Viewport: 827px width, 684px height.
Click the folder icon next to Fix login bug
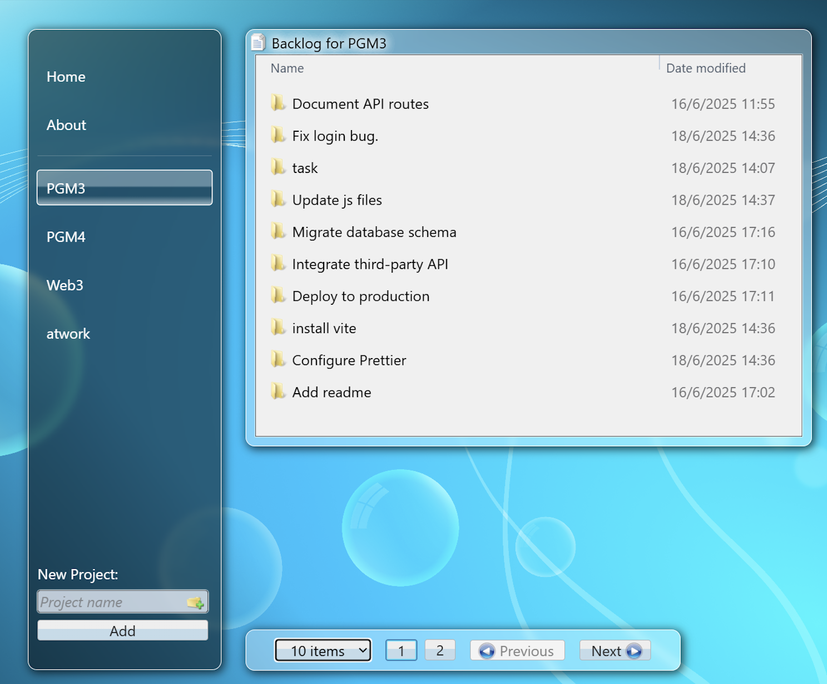[278, 136]
